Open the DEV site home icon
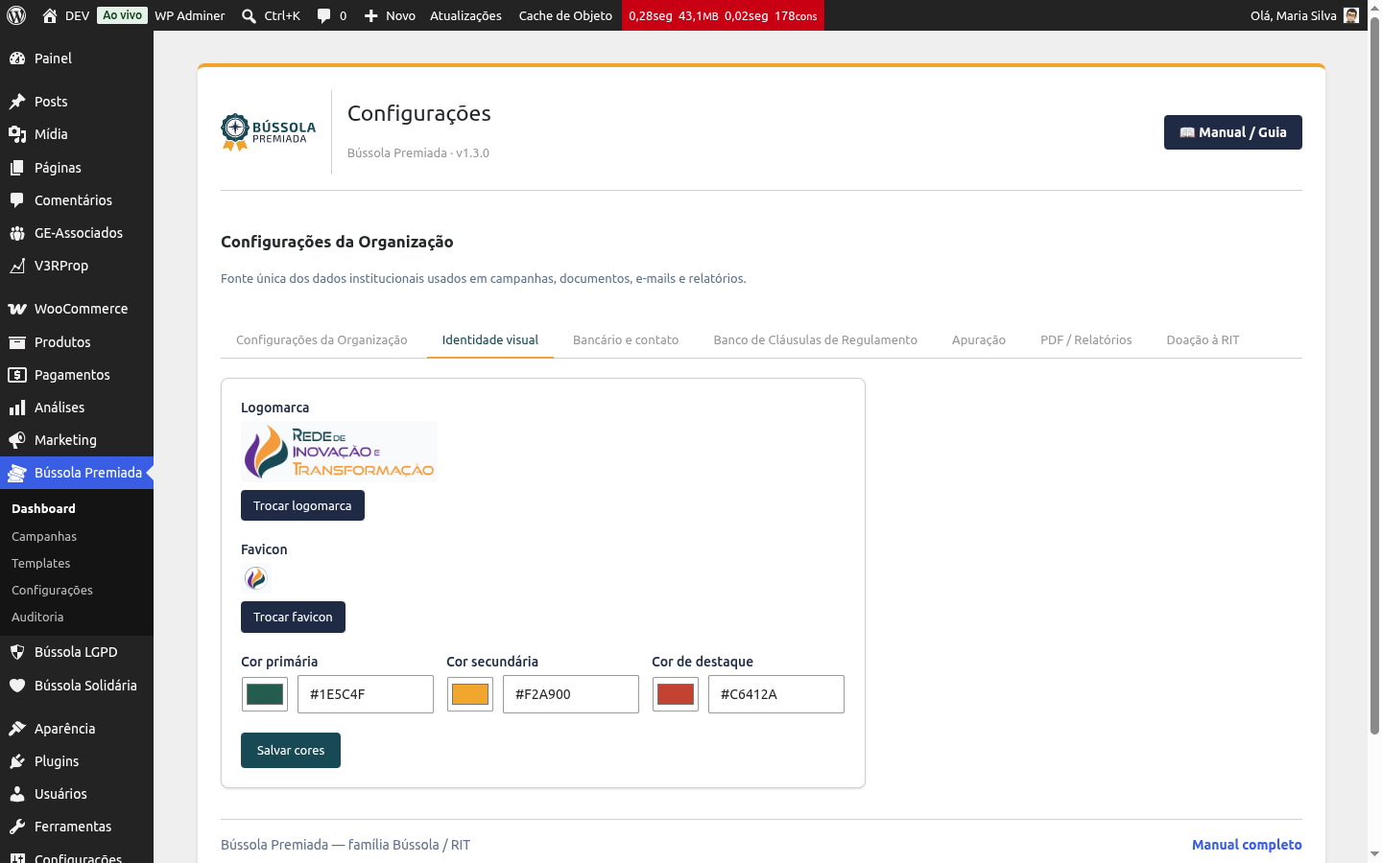Image resolution: width=1382 pixels, height=863 pixels. point(50,15)
